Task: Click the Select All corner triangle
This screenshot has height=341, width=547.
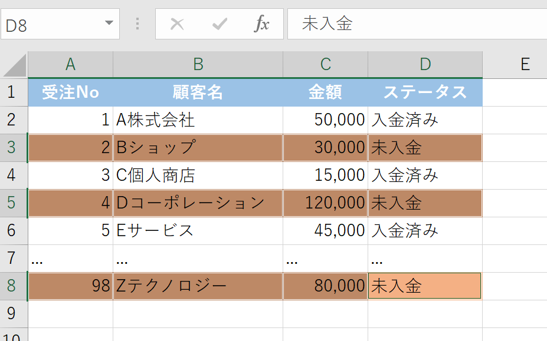Action: click(x=15, y=65)
